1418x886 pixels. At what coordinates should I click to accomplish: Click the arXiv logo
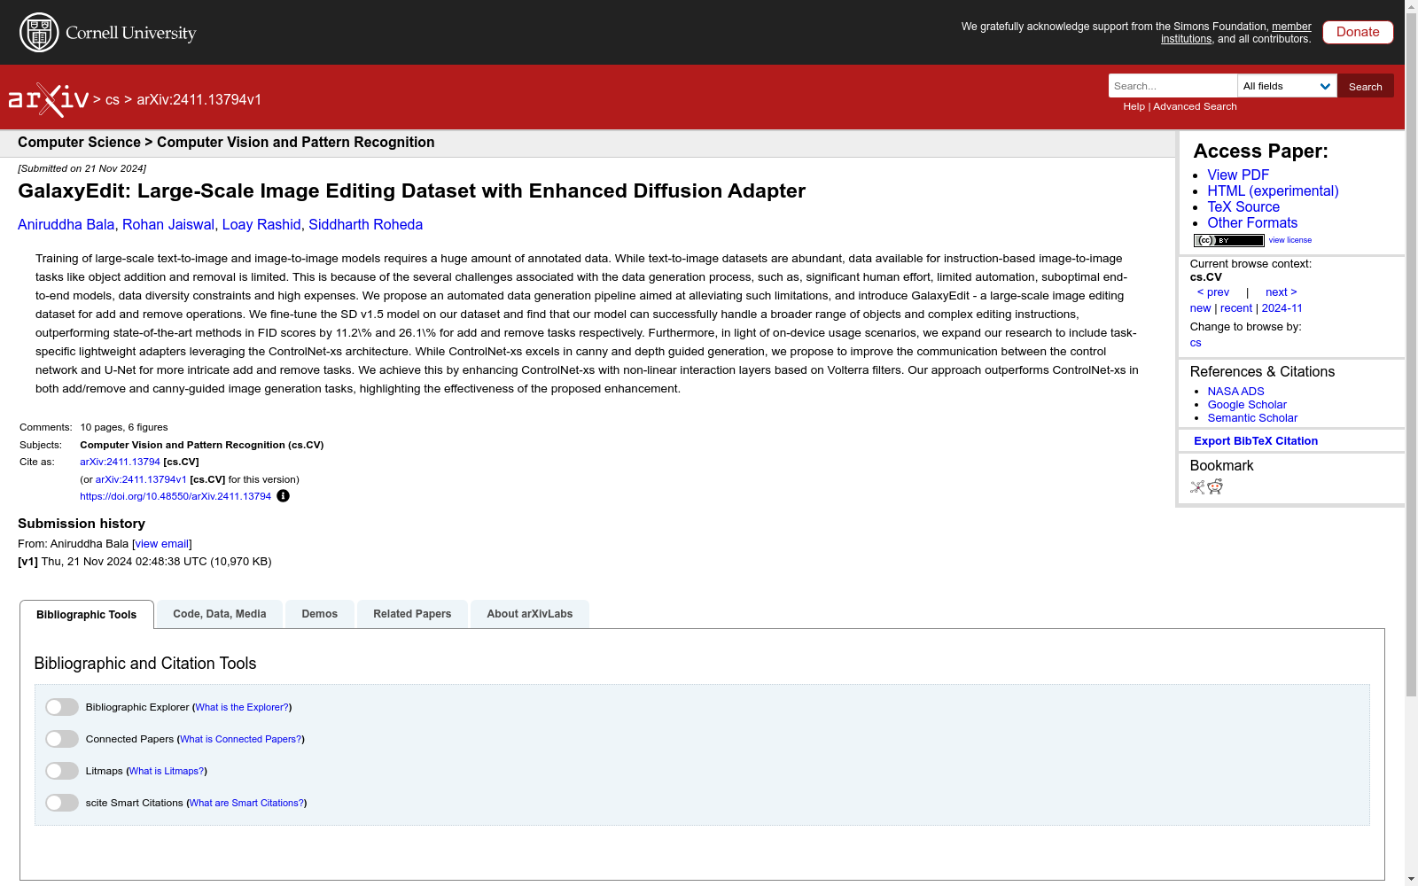point(49,100)
